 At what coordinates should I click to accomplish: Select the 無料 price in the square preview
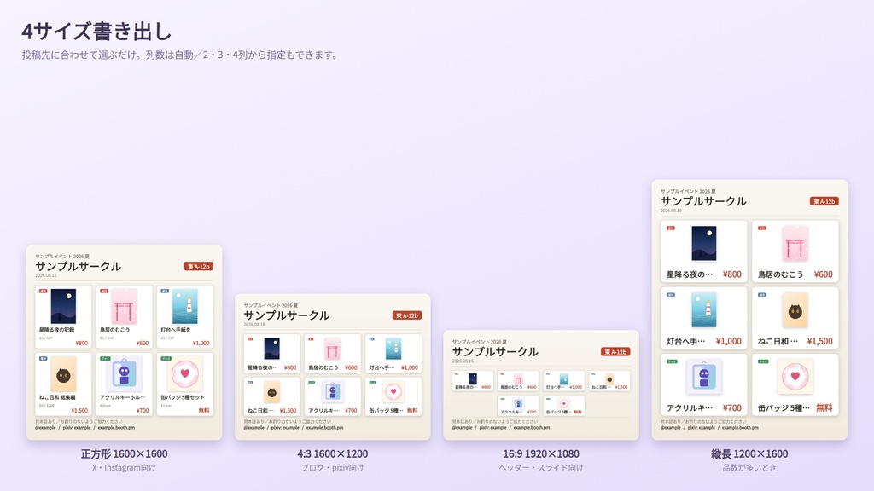[204, 410]
